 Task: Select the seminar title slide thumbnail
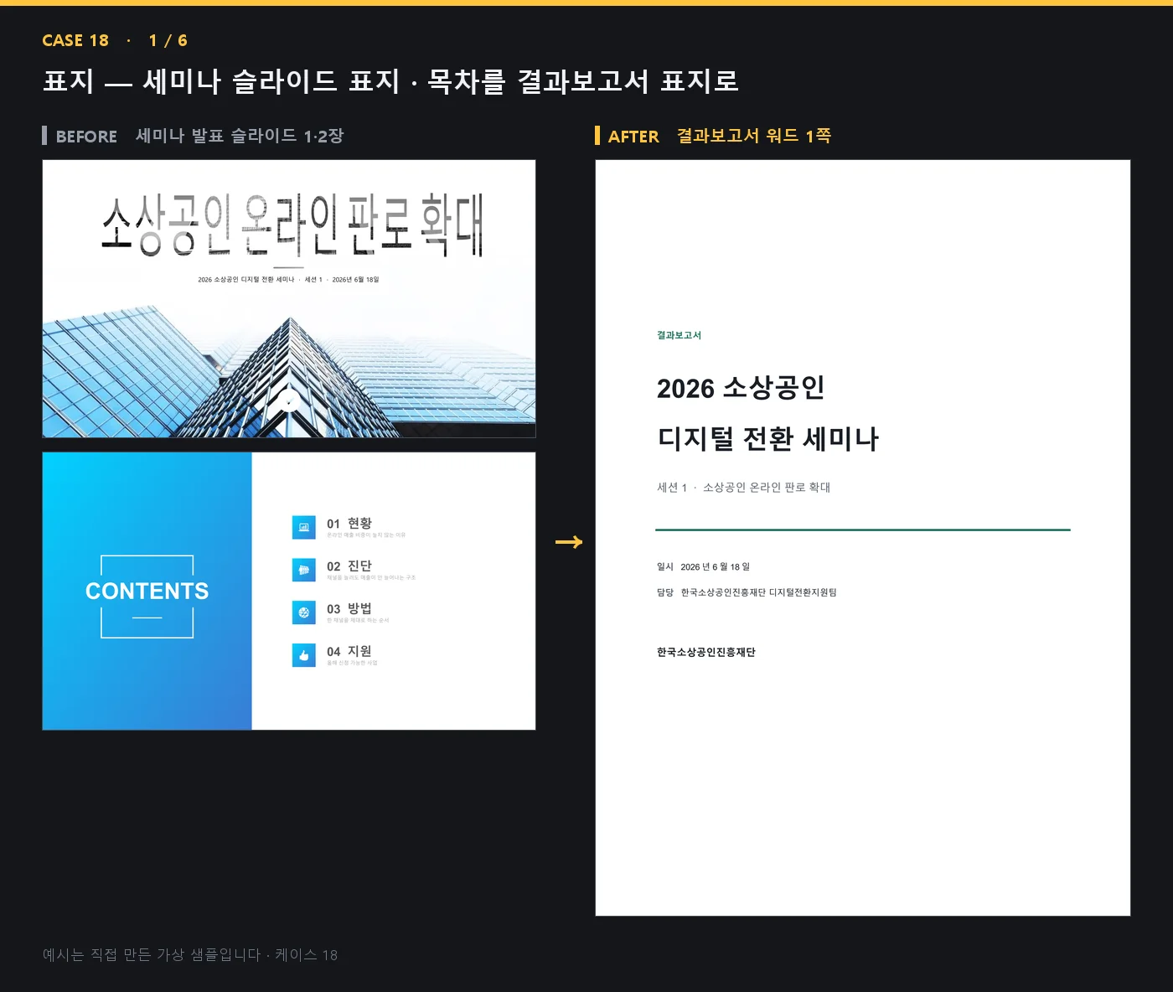click(x=289, y=299)
